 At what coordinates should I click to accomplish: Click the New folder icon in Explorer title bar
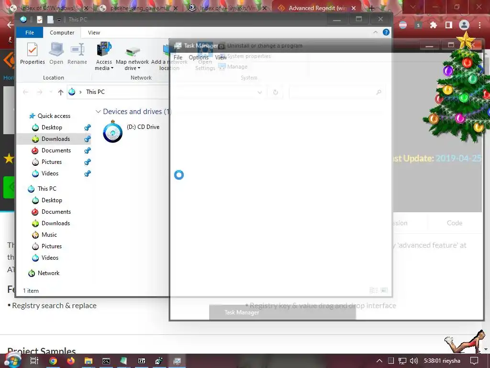coord(50,19)
